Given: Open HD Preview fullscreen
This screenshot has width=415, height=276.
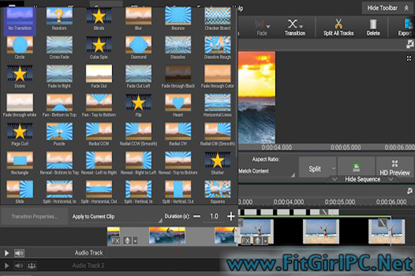Looking at the screenshot, I should pos(395,168).
